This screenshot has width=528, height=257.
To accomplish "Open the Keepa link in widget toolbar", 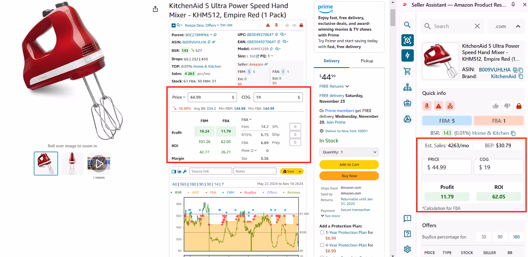I will click(190, 25).
